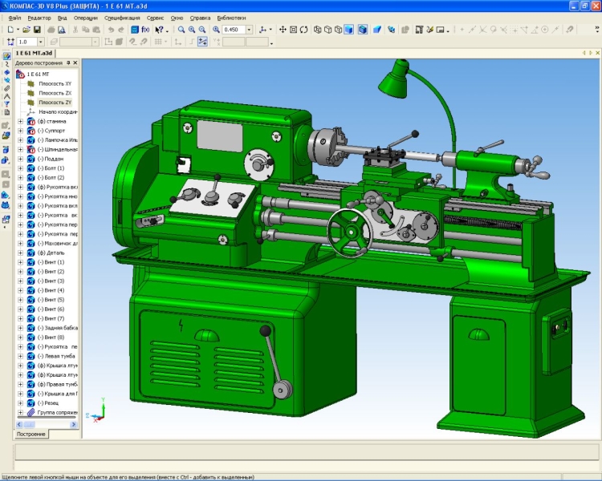The width and height of the screenshot is (602, 481).
Task: Expand the Задняя бабка tree node
Action: (21, 328)
